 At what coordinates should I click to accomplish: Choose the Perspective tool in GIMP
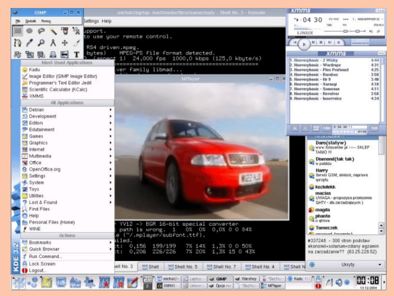[53, 54]
